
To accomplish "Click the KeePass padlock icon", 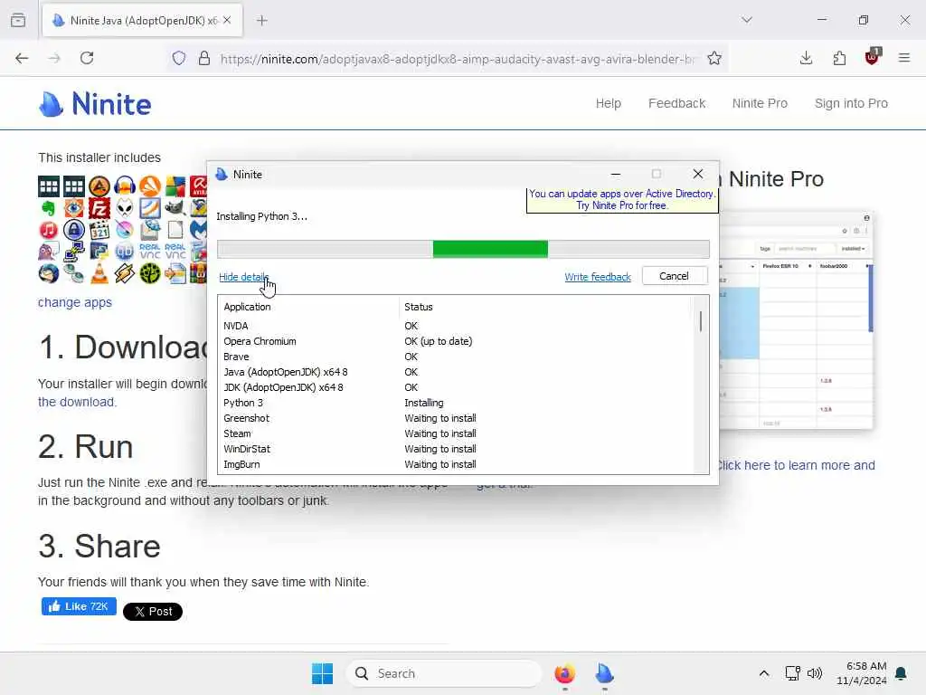I will [x=74, y=230].
